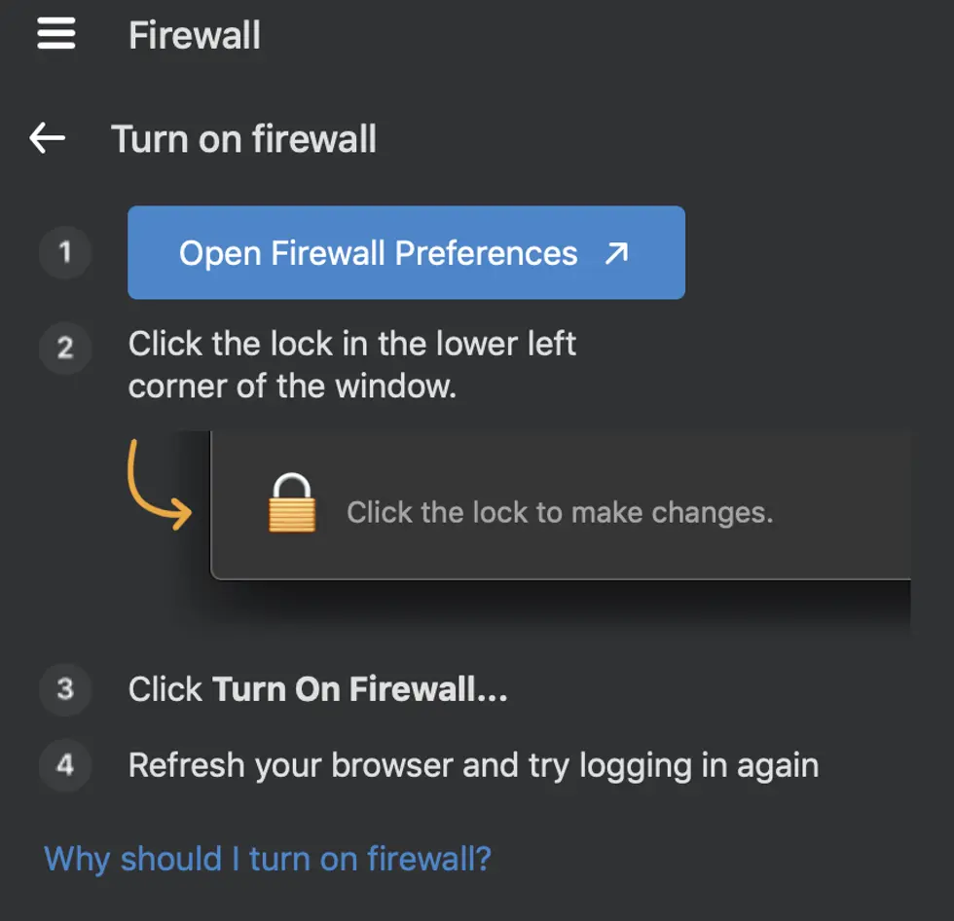Click the refresh browser instruction text
The height and width of the screenshot is (921, 954).
coord(471,765)
